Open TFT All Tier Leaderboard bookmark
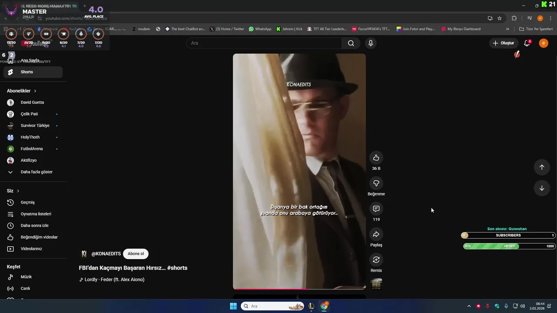557x313 pixels. coord(326,29)
